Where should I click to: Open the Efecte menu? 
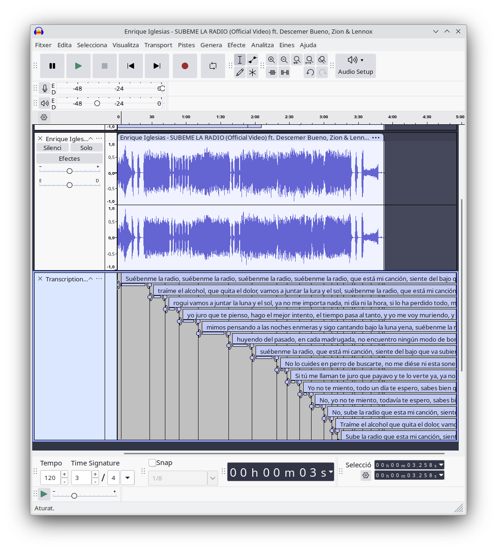coord(236,45)
